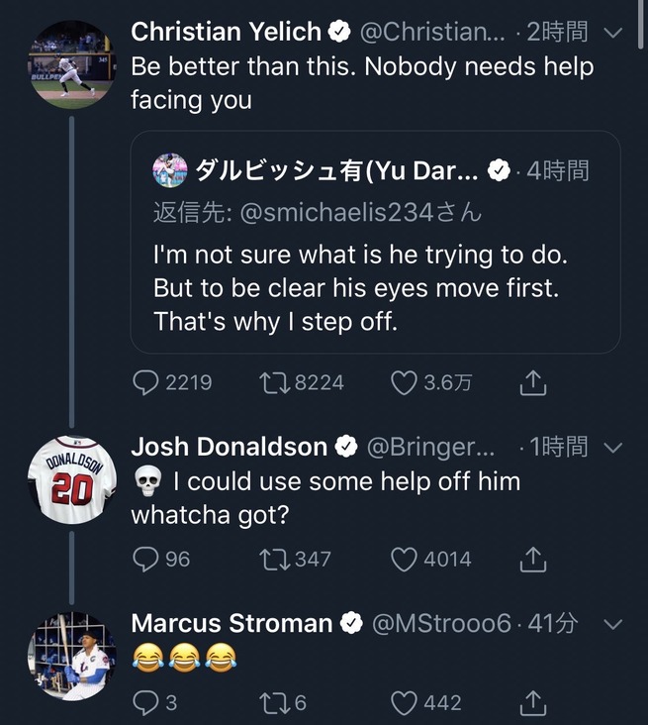Retweet Josh Donaldson's tweet
This screenshot has height=725, width=648.
click(x=272, y=560)
